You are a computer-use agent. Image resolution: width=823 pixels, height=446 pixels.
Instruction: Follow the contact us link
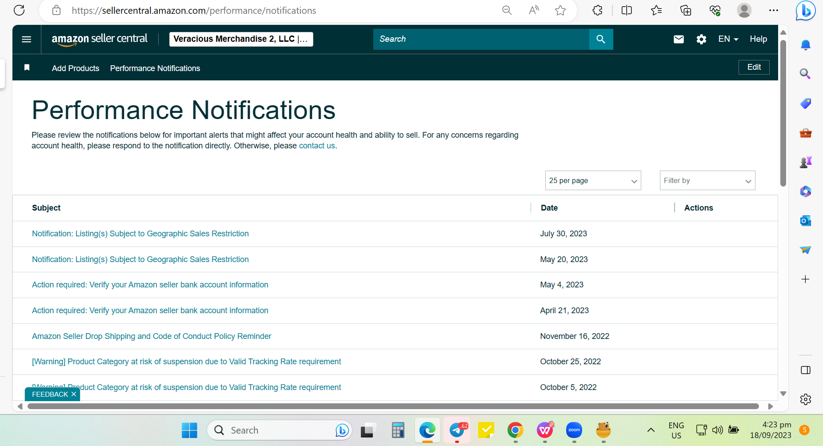[317, 146]
